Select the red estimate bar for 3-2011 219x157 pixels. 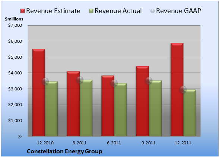pos(73,104)
